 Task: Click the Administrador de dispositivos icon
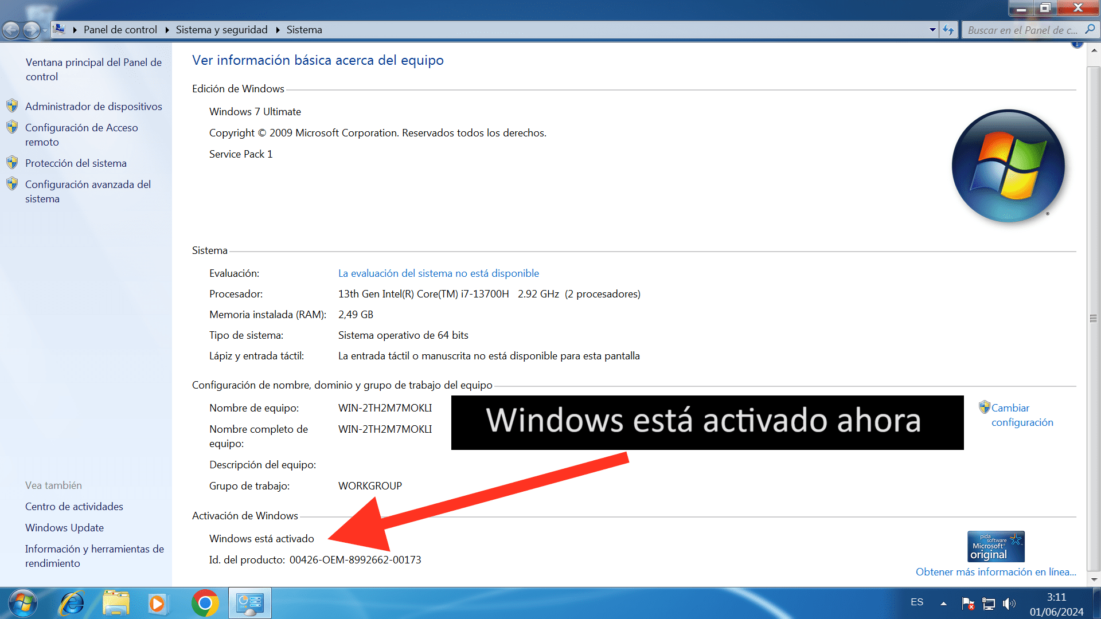[x=12, y=107]
